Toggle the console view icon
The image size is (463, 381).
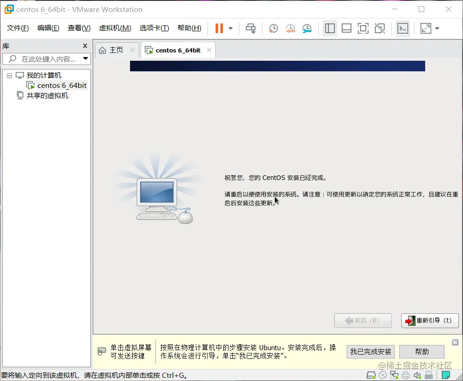(x=403, y=28)
